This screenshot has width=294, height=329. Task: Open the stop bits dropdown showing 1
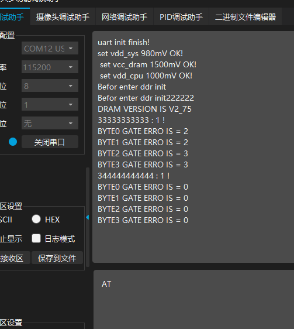[50, 104]
